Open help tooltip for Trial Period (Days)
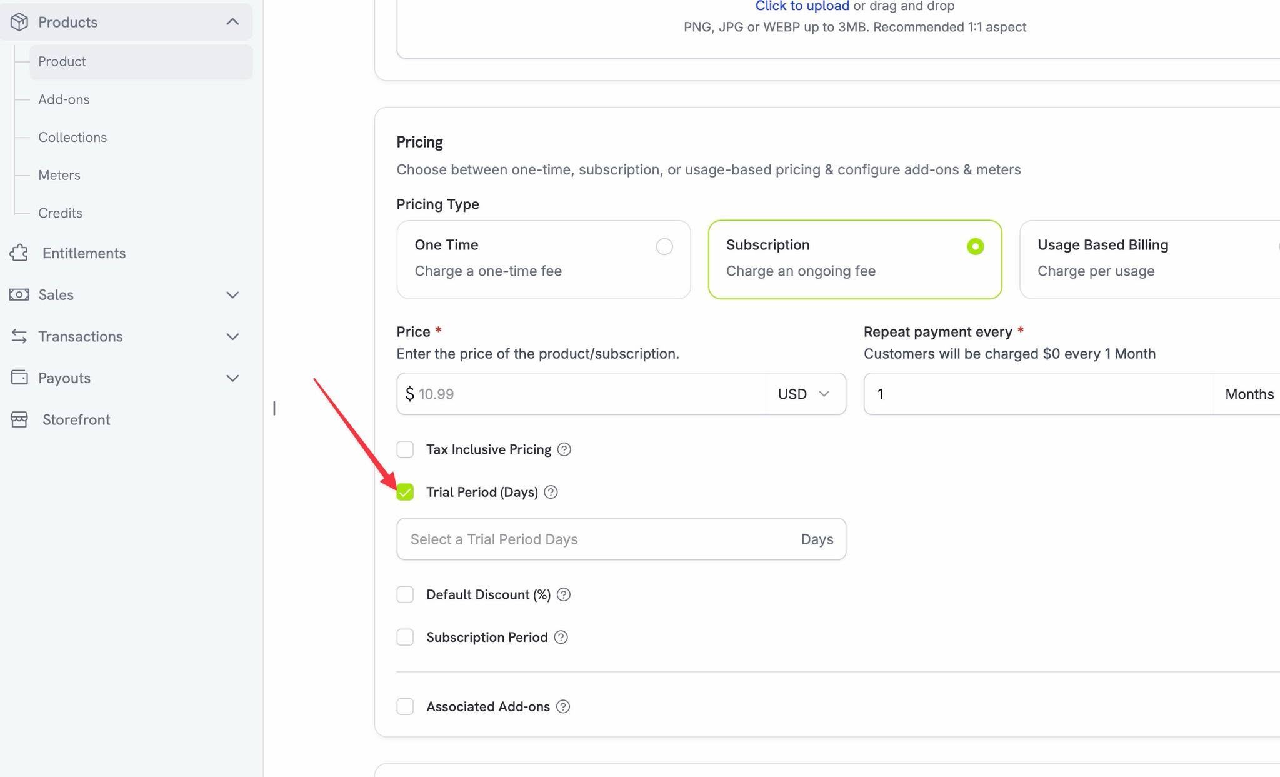The image size is (1280, 777). [x=551, y=492]
